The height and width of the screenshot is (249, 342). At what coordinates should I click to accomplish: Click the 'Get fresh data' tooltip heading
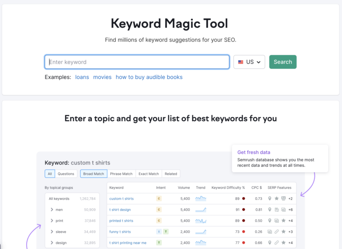(254, 152)
